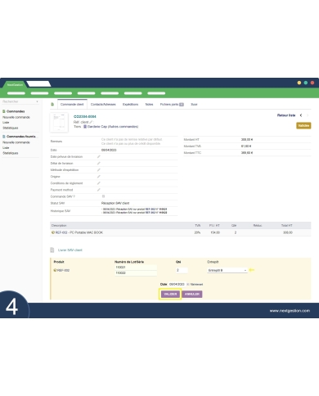Screen dimensions: 319x396
Task: Open Liste under Commandes fournis.
Action: 6,147
